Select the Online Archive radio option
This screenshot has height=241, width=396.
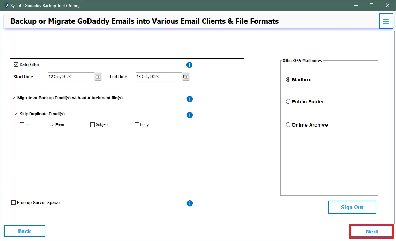pos(288,125)
